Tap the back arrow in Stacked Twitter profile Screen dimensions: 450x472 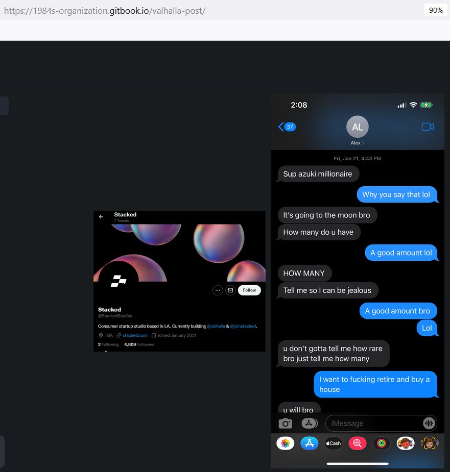click(x=101, y=217)
